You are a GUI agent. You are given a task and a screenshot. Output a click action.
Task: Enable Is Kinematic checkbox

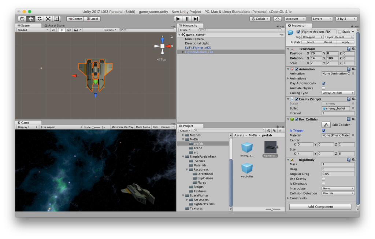(x=324, y=184)
